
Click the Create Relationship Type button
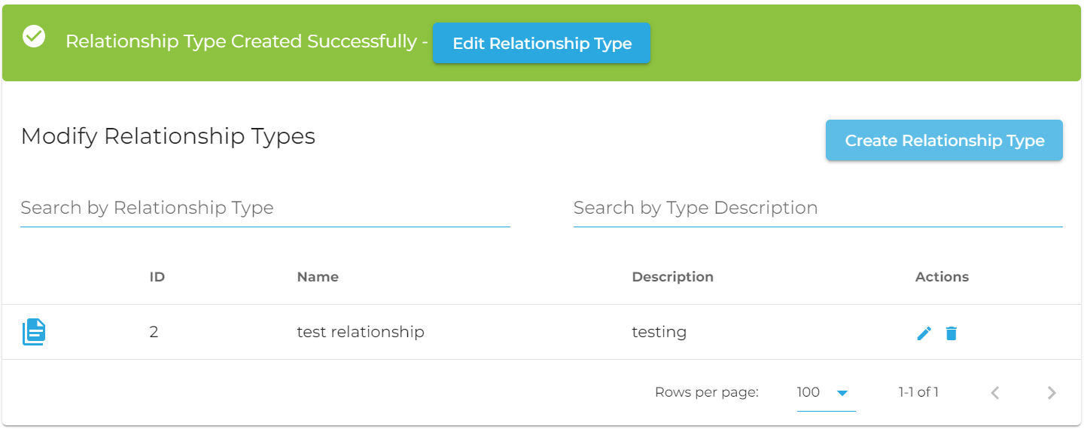[944, 141]
